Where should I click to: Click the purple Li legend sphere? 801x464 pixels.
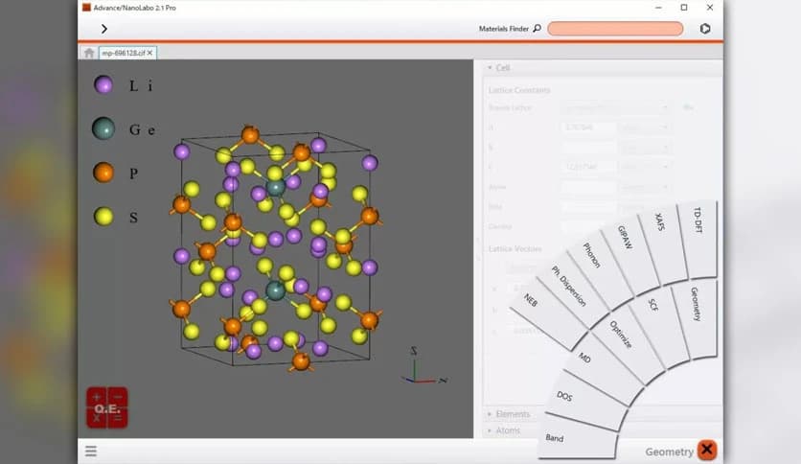click(x=103, y=84)
